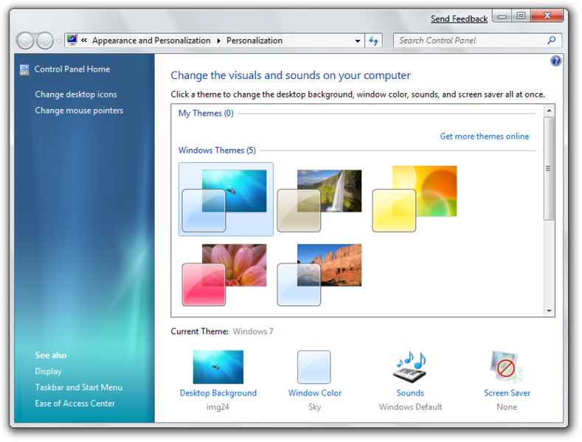Open Ease of Access Center link
Viewport: 582px width, 442px height.
[75, 404]
